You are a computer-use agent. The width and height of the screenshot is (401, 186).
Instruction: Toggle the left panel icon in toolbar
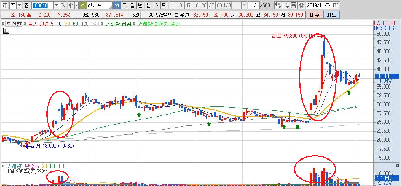[5, 5]
